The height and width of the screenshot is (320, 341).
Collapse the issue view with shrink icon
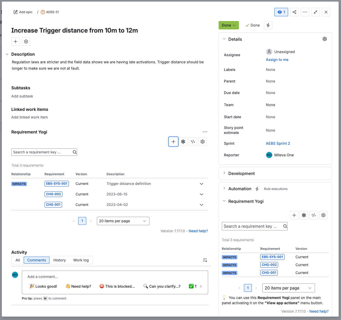(x=315, y=12)
